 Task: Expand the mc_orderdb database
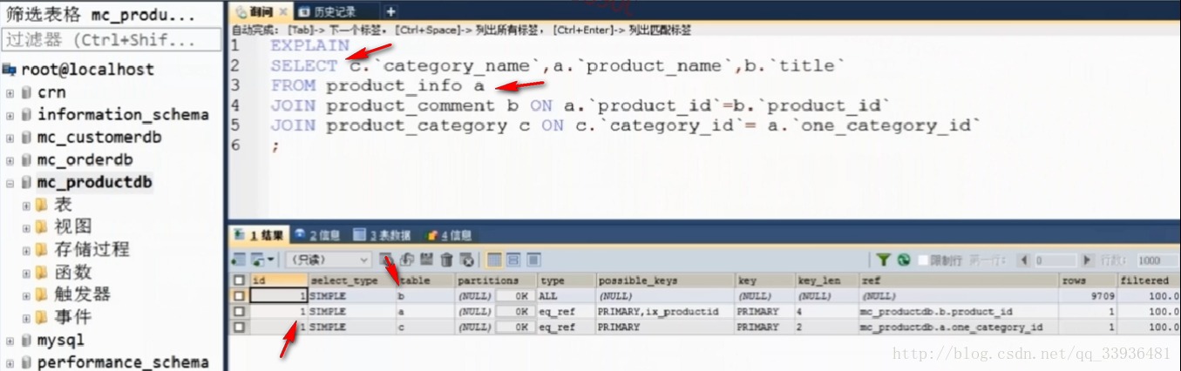click(x=10, y=160)
